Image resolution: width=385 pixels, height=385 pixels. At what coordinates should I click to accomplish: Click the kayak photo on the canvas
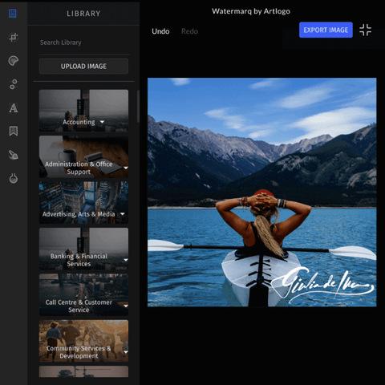click(x=262, y=192)
